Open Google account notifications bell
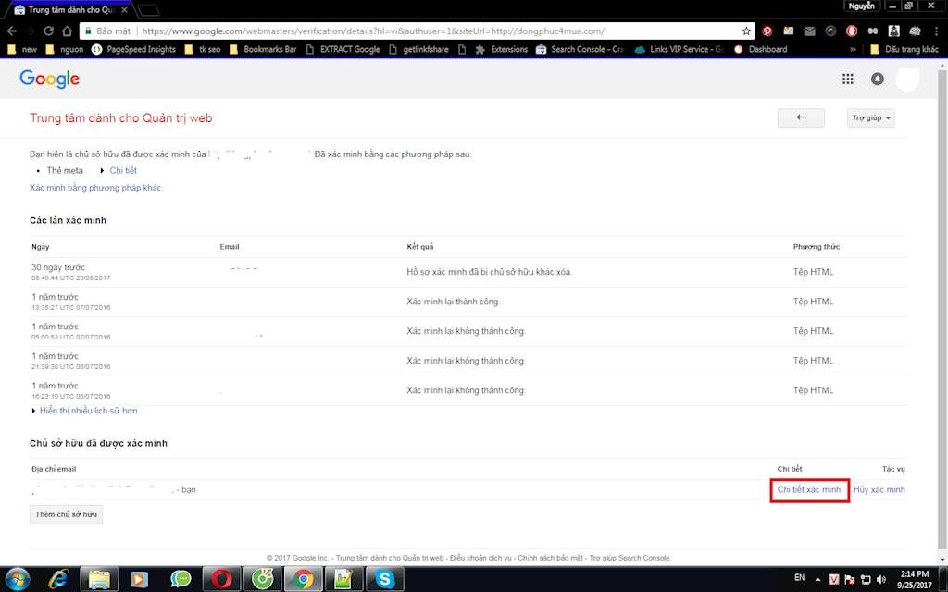This screenshot has width=948, height=592. (x=878, y=79)
